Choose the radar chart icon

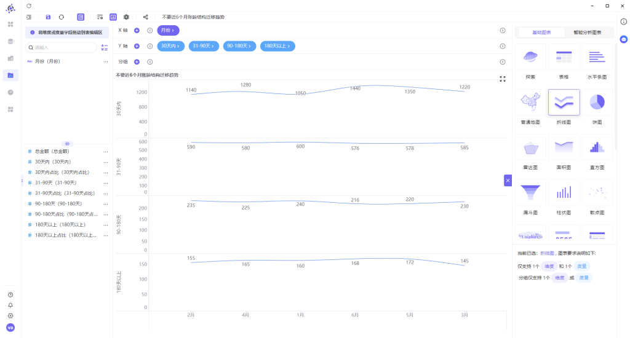pos(530,147)
